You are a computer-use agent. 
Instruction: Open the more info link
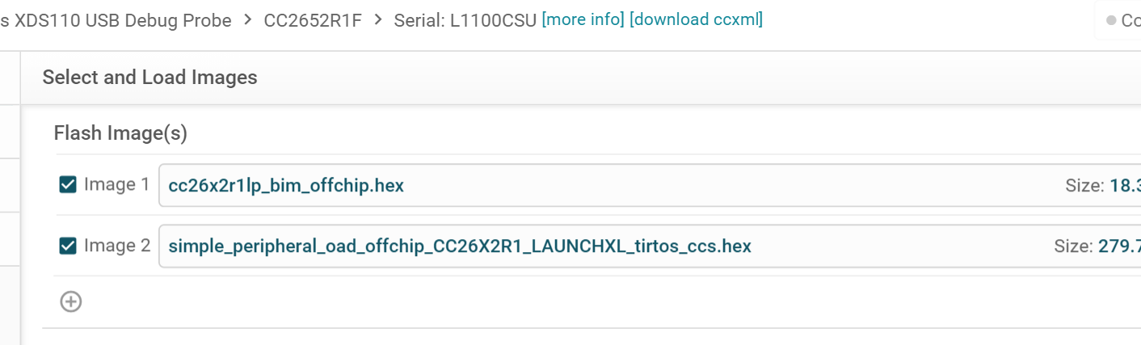coord(583,19)
